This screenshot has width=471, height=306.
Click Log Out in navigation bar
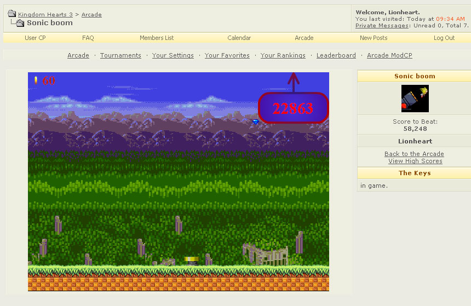[444, 38]
